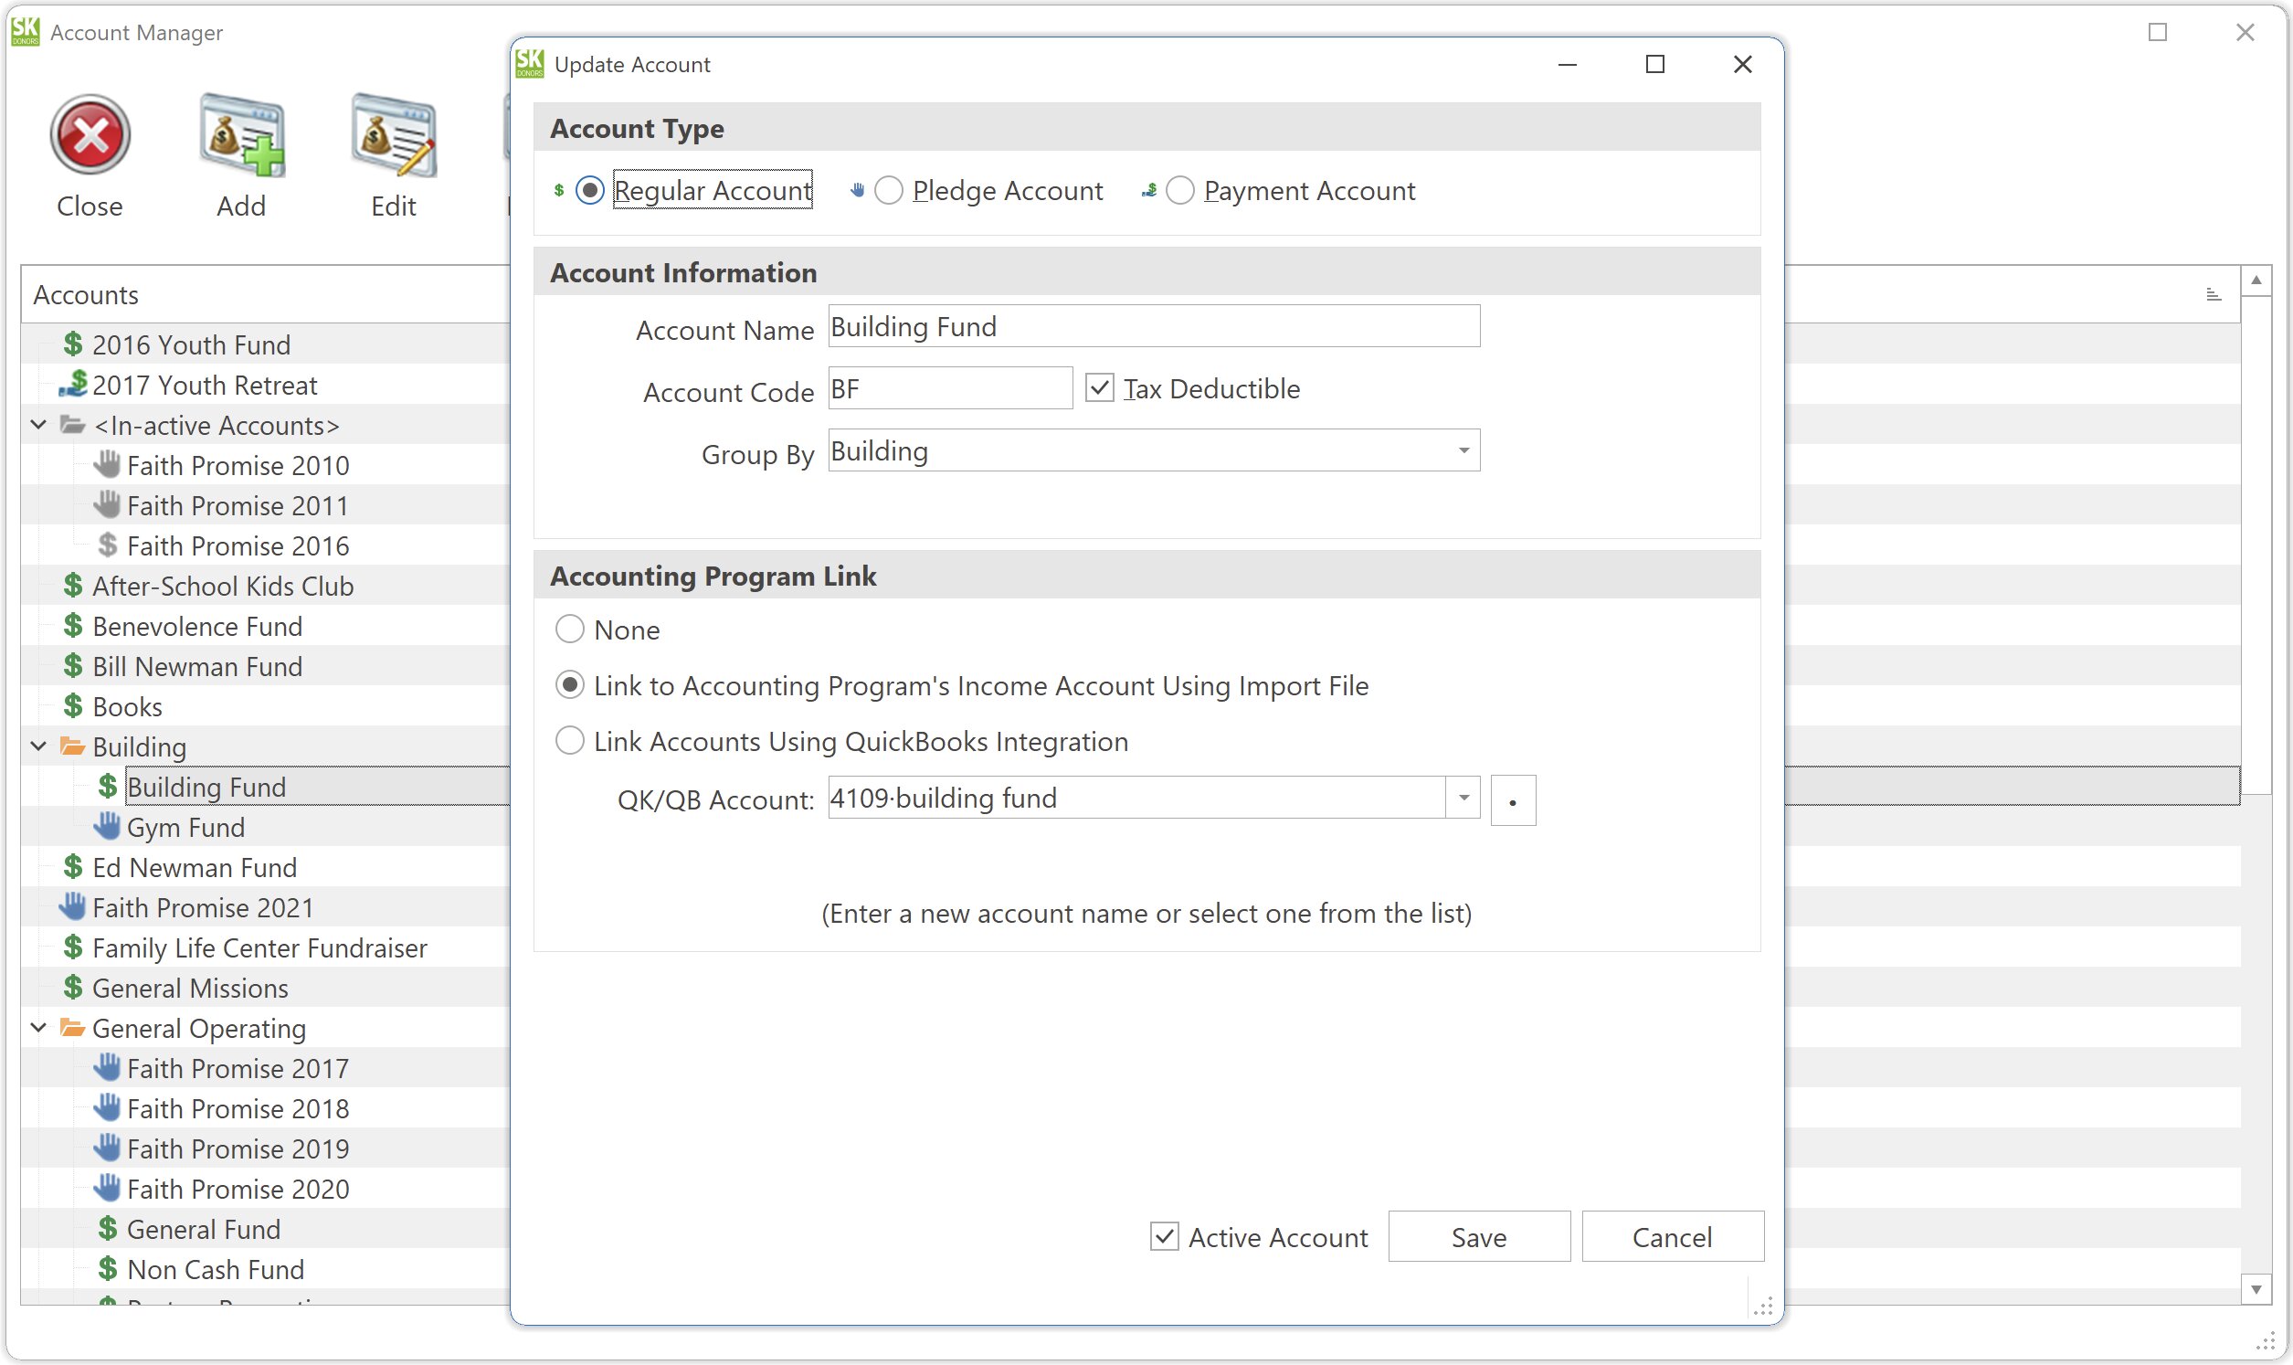Click in the Account Name field
Viewport: 2293px width, 1365px height.
(1153, 326)
